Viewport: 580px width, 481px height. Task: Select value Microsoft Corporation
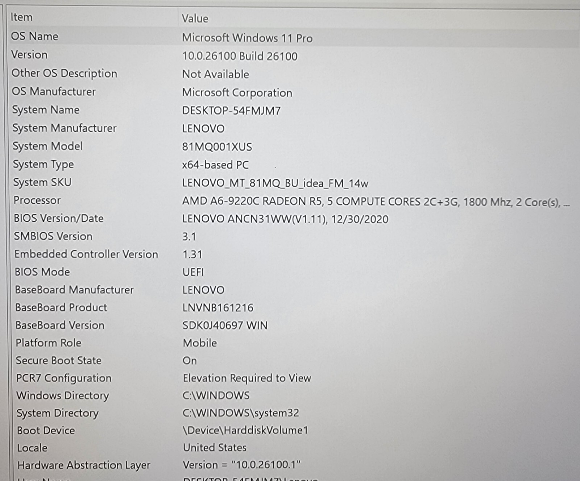click(237, 93)
